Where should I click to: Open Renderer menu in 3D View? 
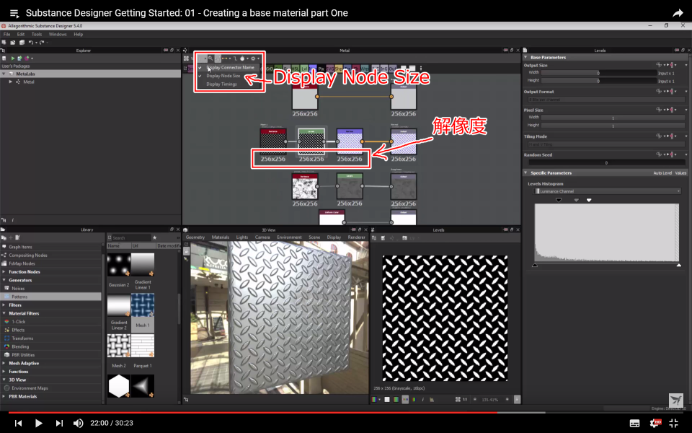(x=357, y=237)
